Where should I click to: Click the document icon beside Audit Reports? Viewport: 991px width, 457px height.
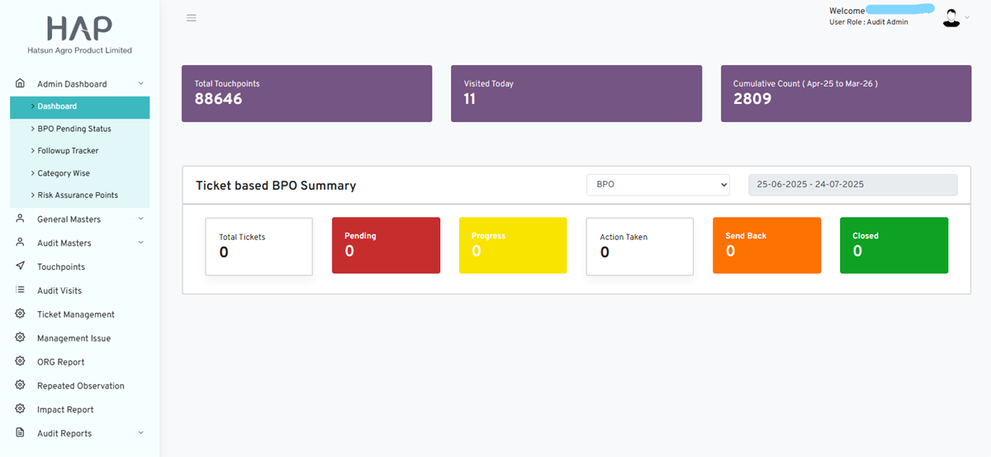coord(21,433)
